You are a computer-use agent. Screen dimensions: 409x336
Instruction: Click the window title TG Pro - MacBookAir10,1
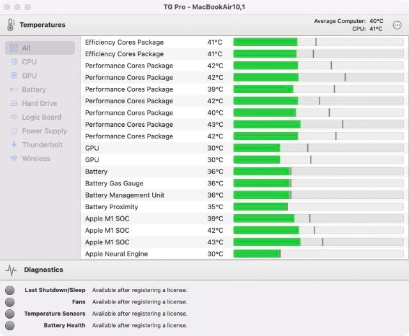coord(204,7)
